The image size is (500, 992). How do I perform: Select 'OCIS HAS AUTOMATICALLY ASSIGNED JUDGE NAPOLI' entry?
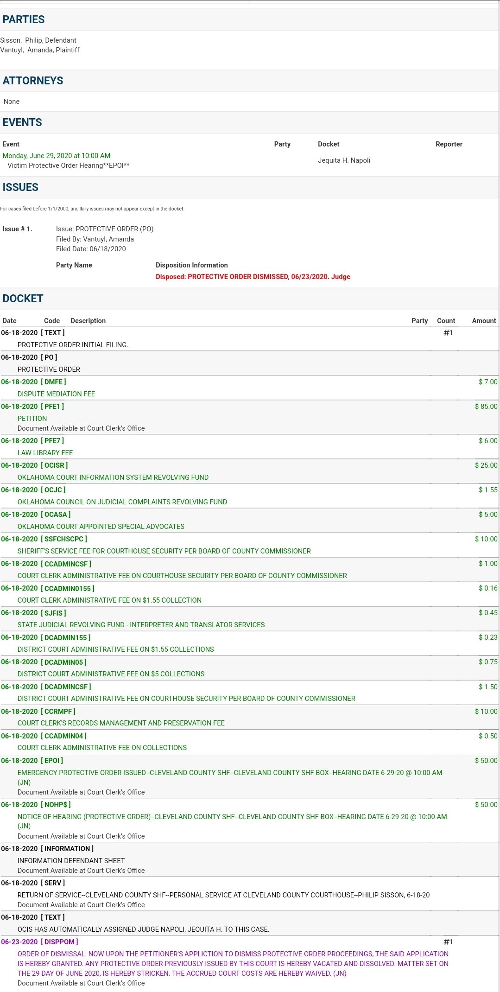(143, 929)
